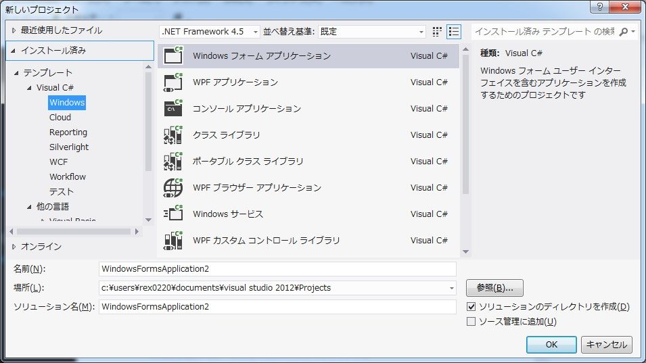
Task: Open the dialog help question mark
Action: (x=599, y=7)
